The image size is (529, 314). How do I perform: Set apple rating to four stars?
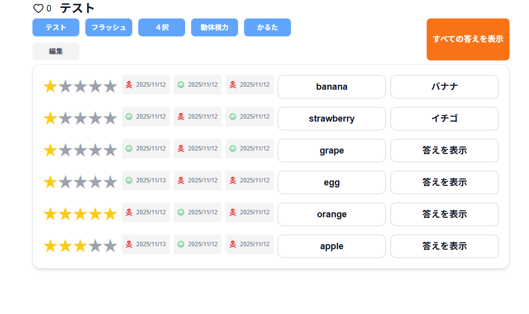pos(95,246)
